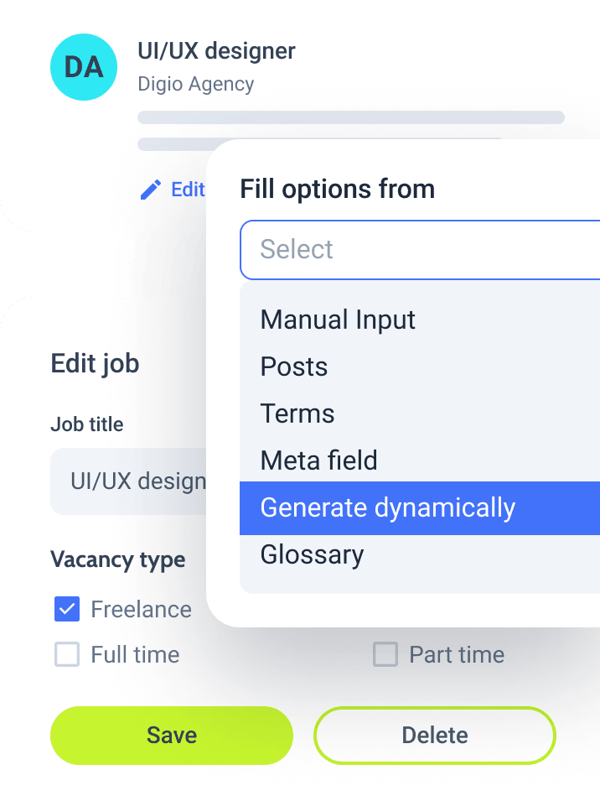Click the blue pencil edit icon
This screenshot has height=801, width=600.
click(x=151, y=190)
